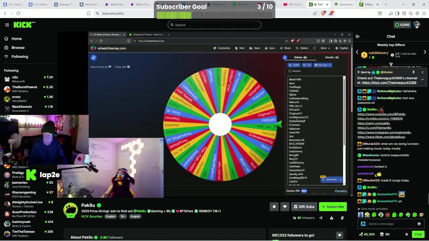Toggle mute icon on Pak8u tab
Viewport: 429px width, 241px height.
[315, 4]
